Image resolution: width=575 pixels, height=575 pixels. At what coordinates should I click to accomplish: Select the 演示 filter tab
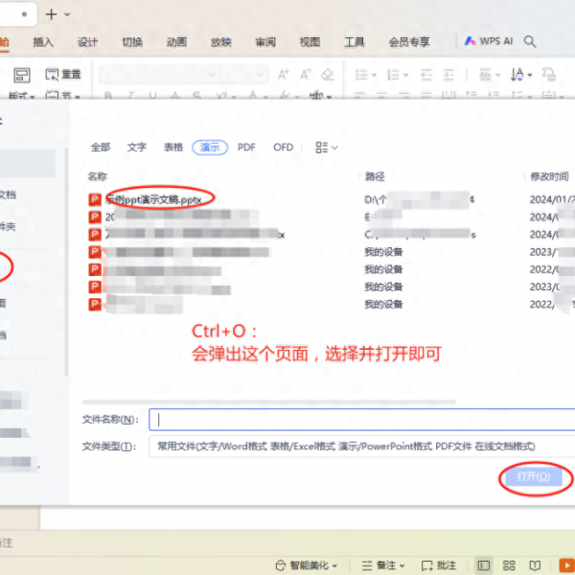coord(209,148)
